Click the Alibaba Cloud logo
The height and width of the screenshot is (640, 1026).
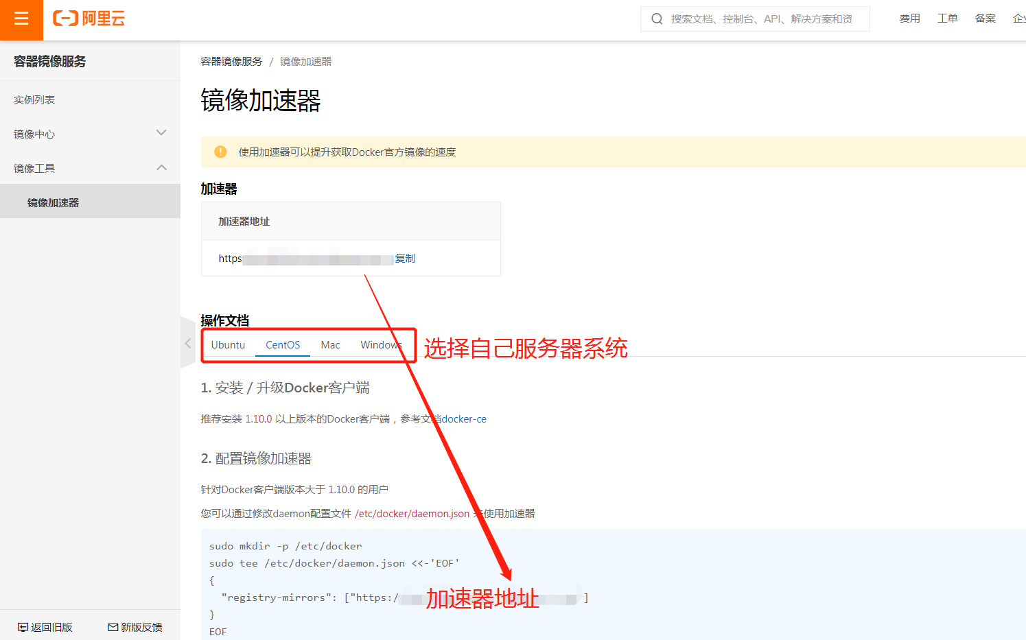point(89,19)
